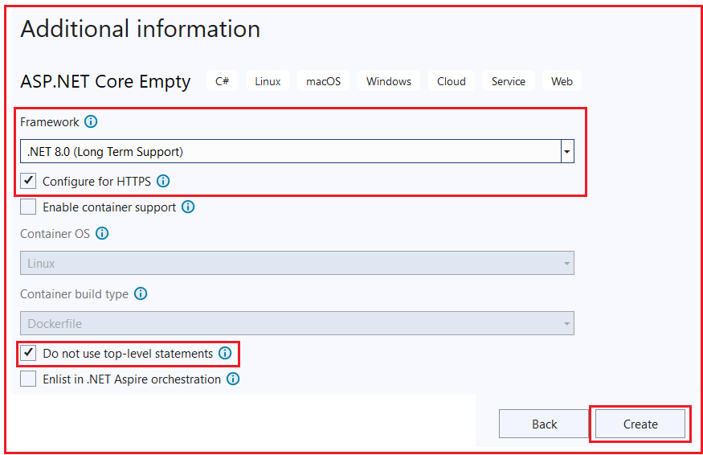This screenshot has height=455, width=703.
Task: Show info for top-level statements option
Action: coord(225,353)
